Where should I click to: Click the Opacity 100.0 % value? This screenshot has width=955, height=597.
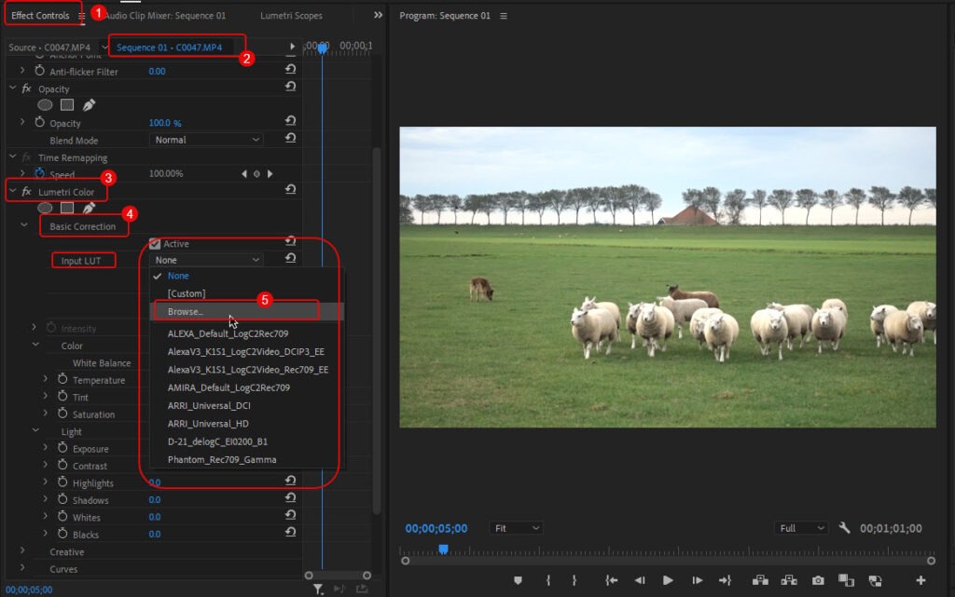point(165,123)
